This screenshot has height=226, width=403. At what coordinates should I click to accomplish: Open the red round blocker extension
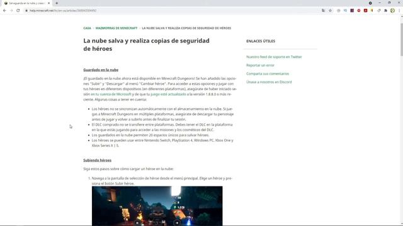tap(359, 11)
